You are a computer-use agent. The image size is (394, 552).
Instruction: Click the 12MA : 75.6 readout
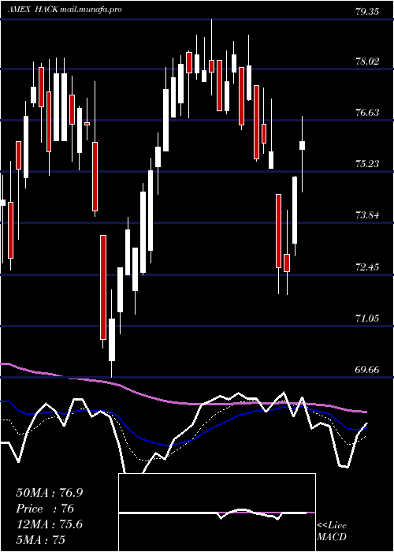(x=50, y=524)
